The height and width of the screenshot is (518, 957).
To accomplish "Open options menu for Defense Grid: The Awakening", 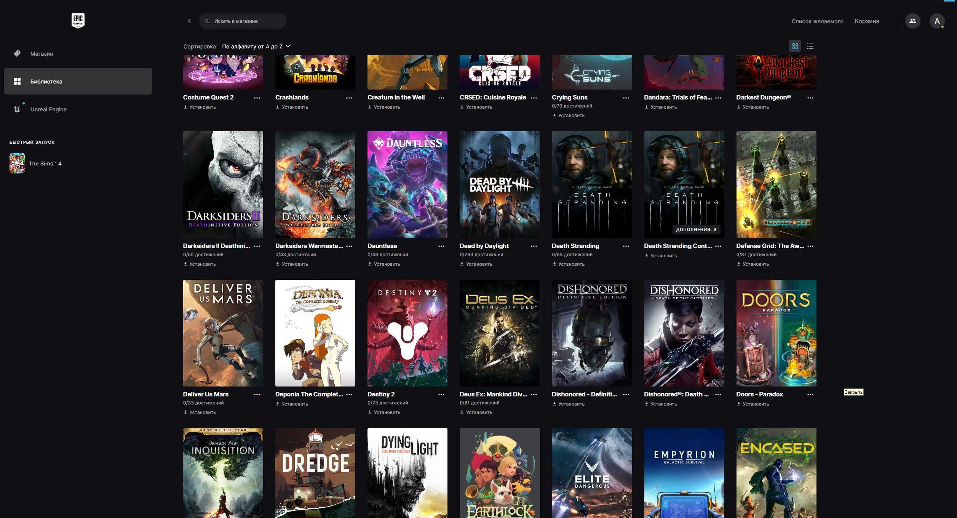I will (810, 246).
